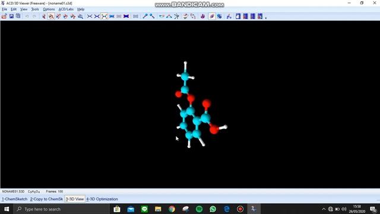
Task: Click the Save floppy disk icon
Action: 11,16
